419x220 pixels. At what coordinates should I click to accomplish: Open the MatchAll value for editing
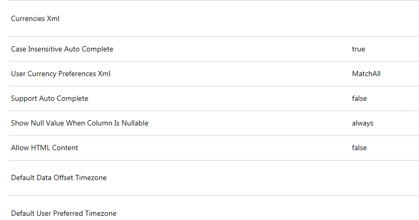click(x=366, y=74)
